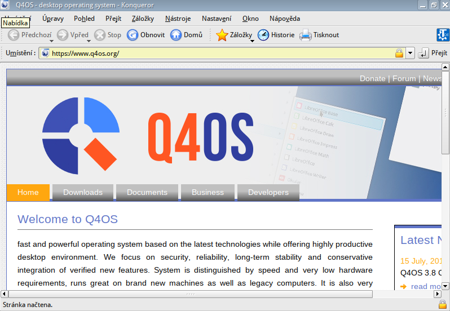This screenshot has width=450, height=311.
Task: Click the Přejít button text
Action: tap(439, 53)
